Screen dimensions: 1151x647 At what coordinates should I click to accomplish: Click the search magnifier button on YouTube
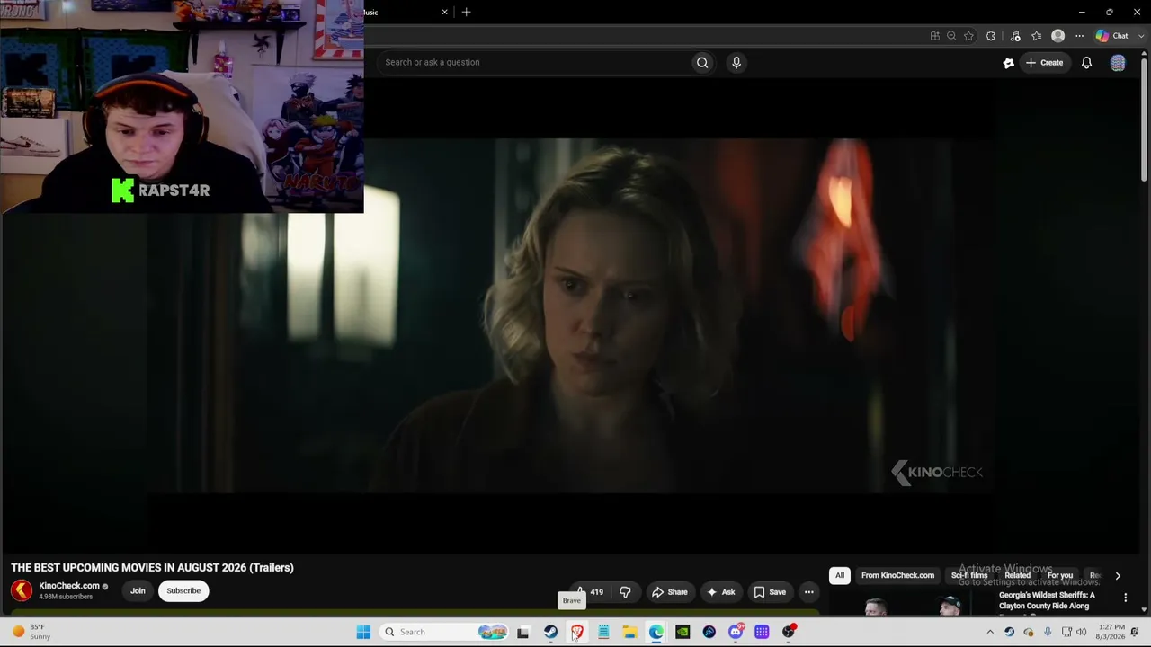[702, 62]
